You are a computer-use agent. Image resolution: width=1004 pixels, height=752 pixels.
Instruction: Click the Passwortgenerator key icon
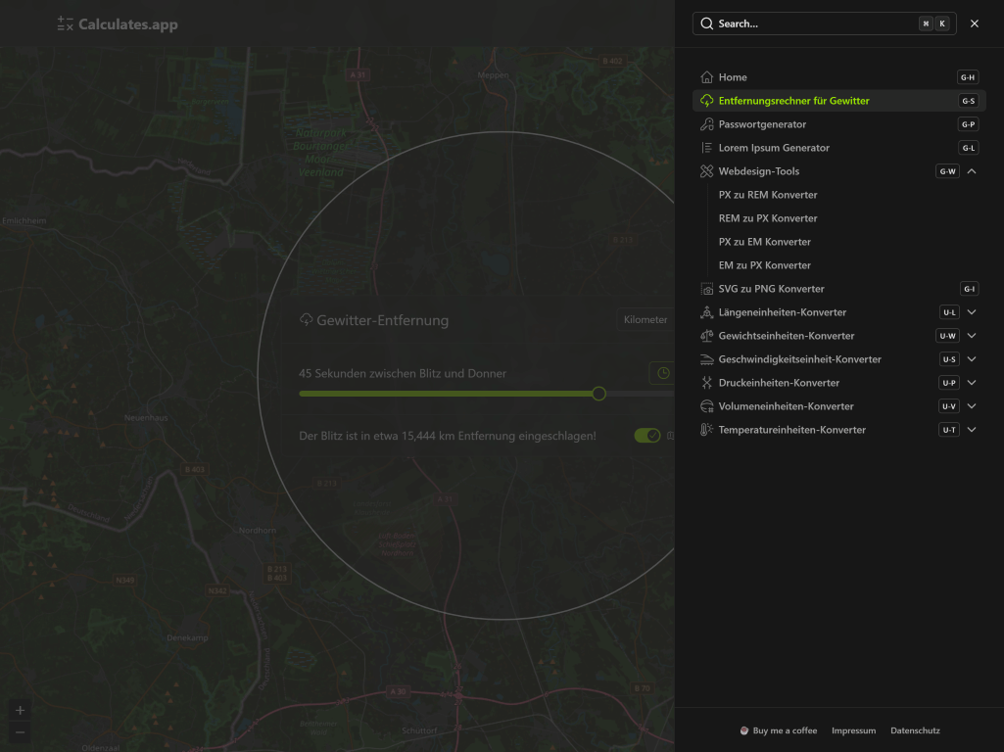[707, 124]
